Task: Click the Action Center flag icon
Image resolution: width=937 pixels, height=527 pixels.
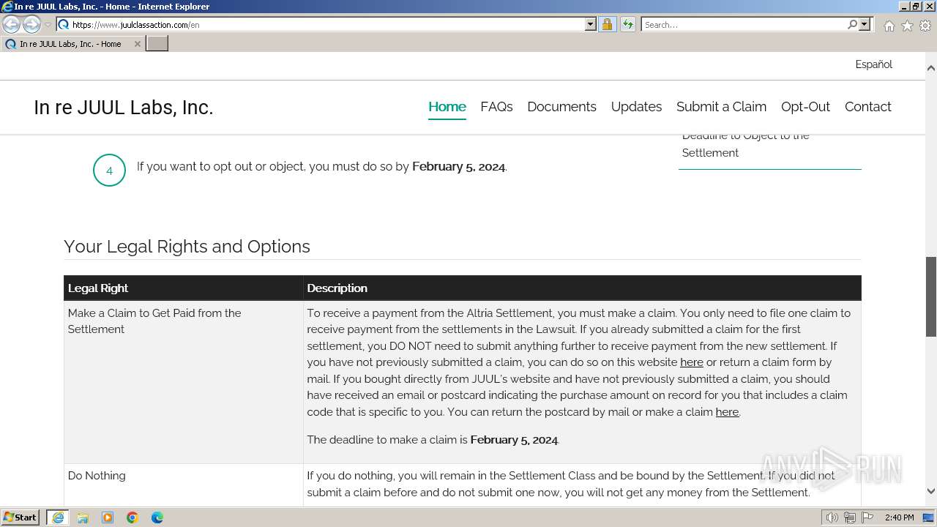Action: 867,517
